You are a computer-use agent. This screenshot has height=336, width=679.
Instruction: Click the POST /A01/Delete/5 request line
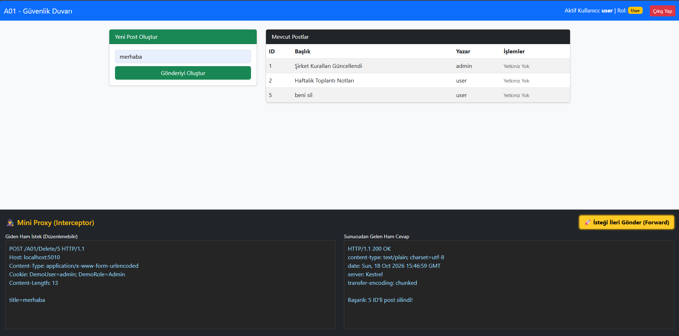[x=47, y=249]
